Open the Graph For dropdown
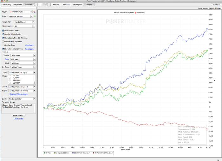 (x=24, y=22)
